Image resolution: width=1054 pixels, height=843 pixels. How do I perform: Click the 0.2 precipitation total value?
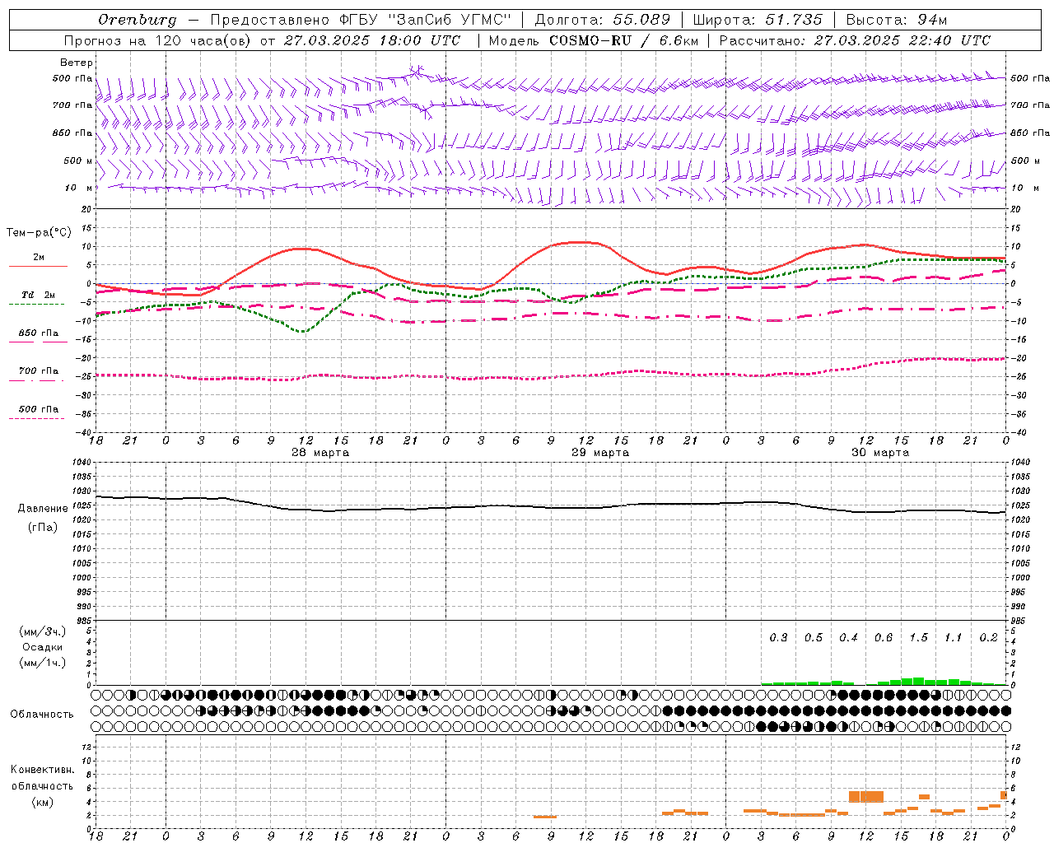[x=989, y=638]
